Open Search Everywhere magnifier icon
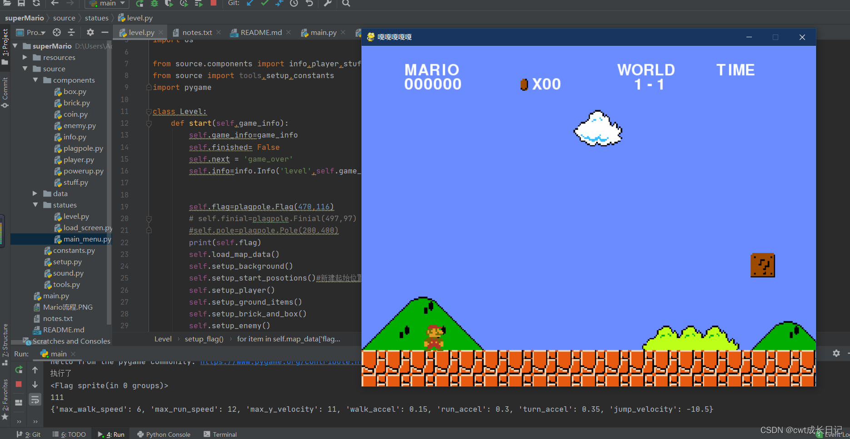Image resolution: width=850 pixels, height=439 pixels. pyautogui.click(x=346, y=3)
